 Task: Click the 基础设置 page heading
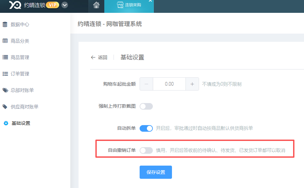pyautogui.click(x=132, y=57)
